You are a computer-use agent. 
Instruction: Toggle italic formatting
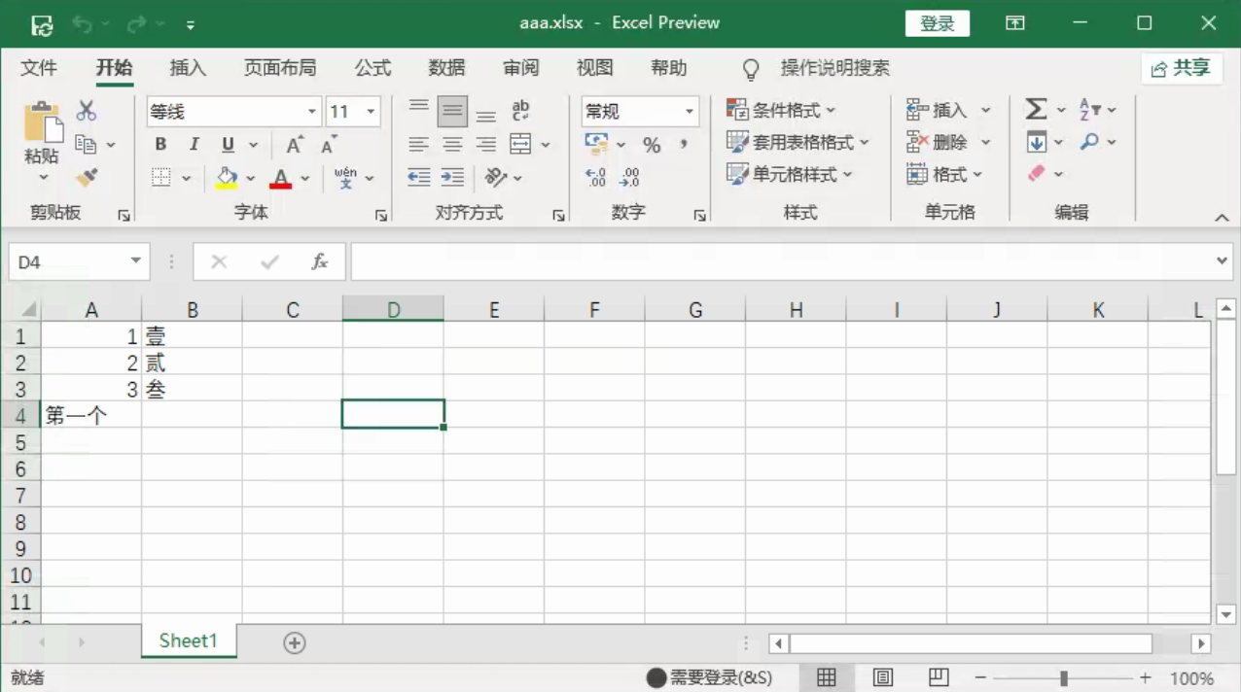click(194, 145)
